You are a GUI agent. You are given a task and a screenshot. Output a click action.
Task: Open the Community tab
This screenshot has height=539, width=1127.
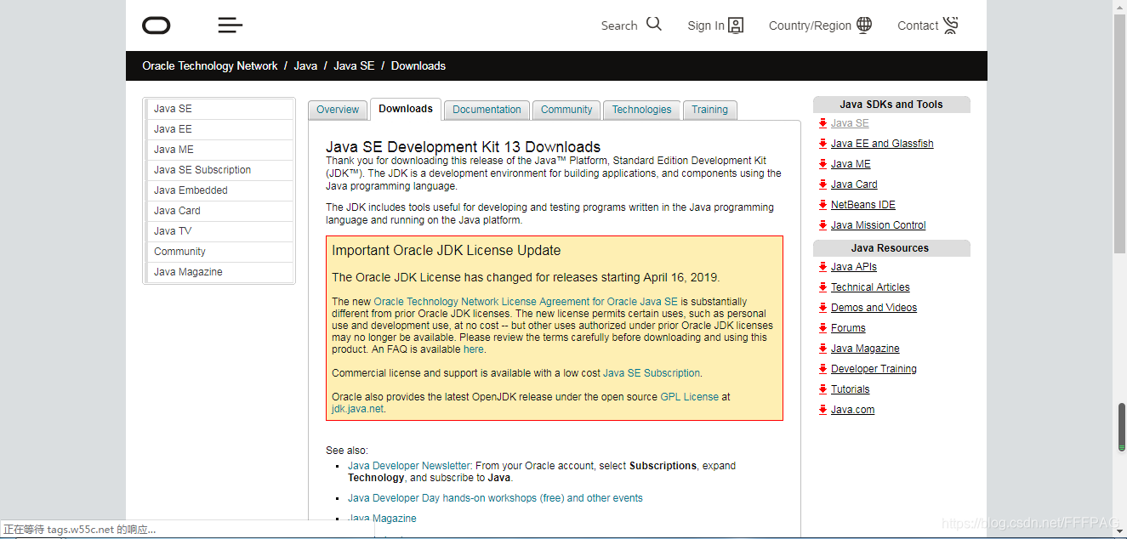pyautogui.click(x=566, y=110)
